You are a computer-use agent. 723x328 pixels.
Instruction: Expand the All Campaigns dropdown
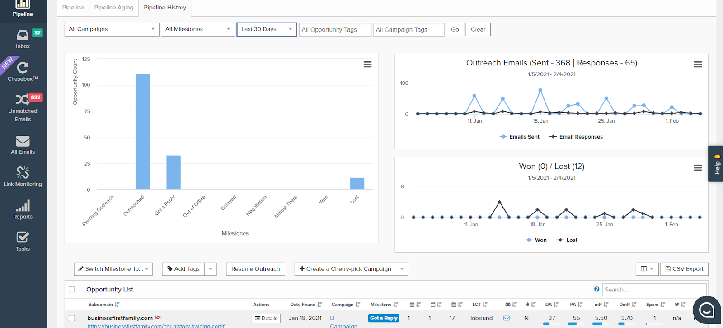pos(112,29)
